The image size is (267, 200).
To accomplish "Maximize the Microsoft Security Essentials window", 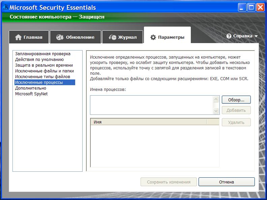I will click(x=251, y=7).
